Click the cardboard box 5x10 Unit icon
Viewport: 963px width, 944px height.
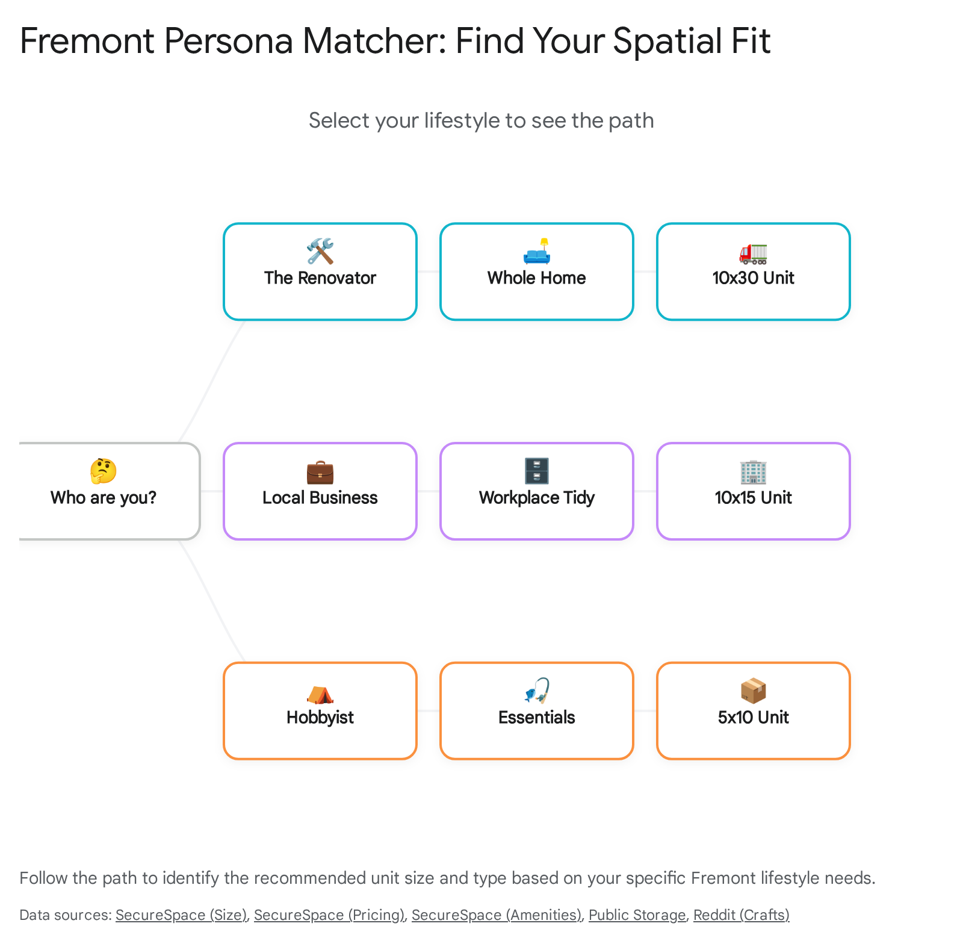(x=753, y=691)
